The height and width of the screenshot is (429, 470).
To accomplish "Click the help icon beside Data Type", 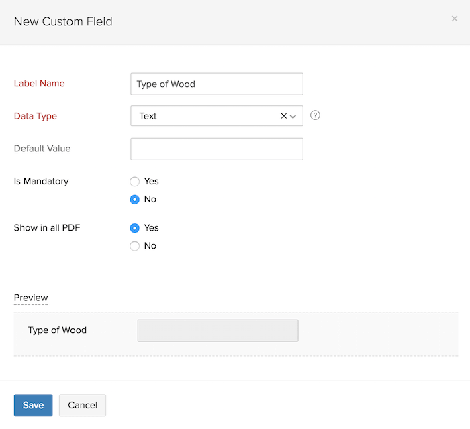I will click(x=315, y=115).
